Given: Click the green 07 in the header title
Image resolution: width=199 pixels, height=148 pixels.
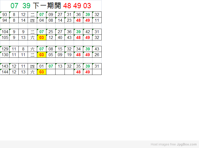Looking at the screenshot, I should (x=14, y=6).
